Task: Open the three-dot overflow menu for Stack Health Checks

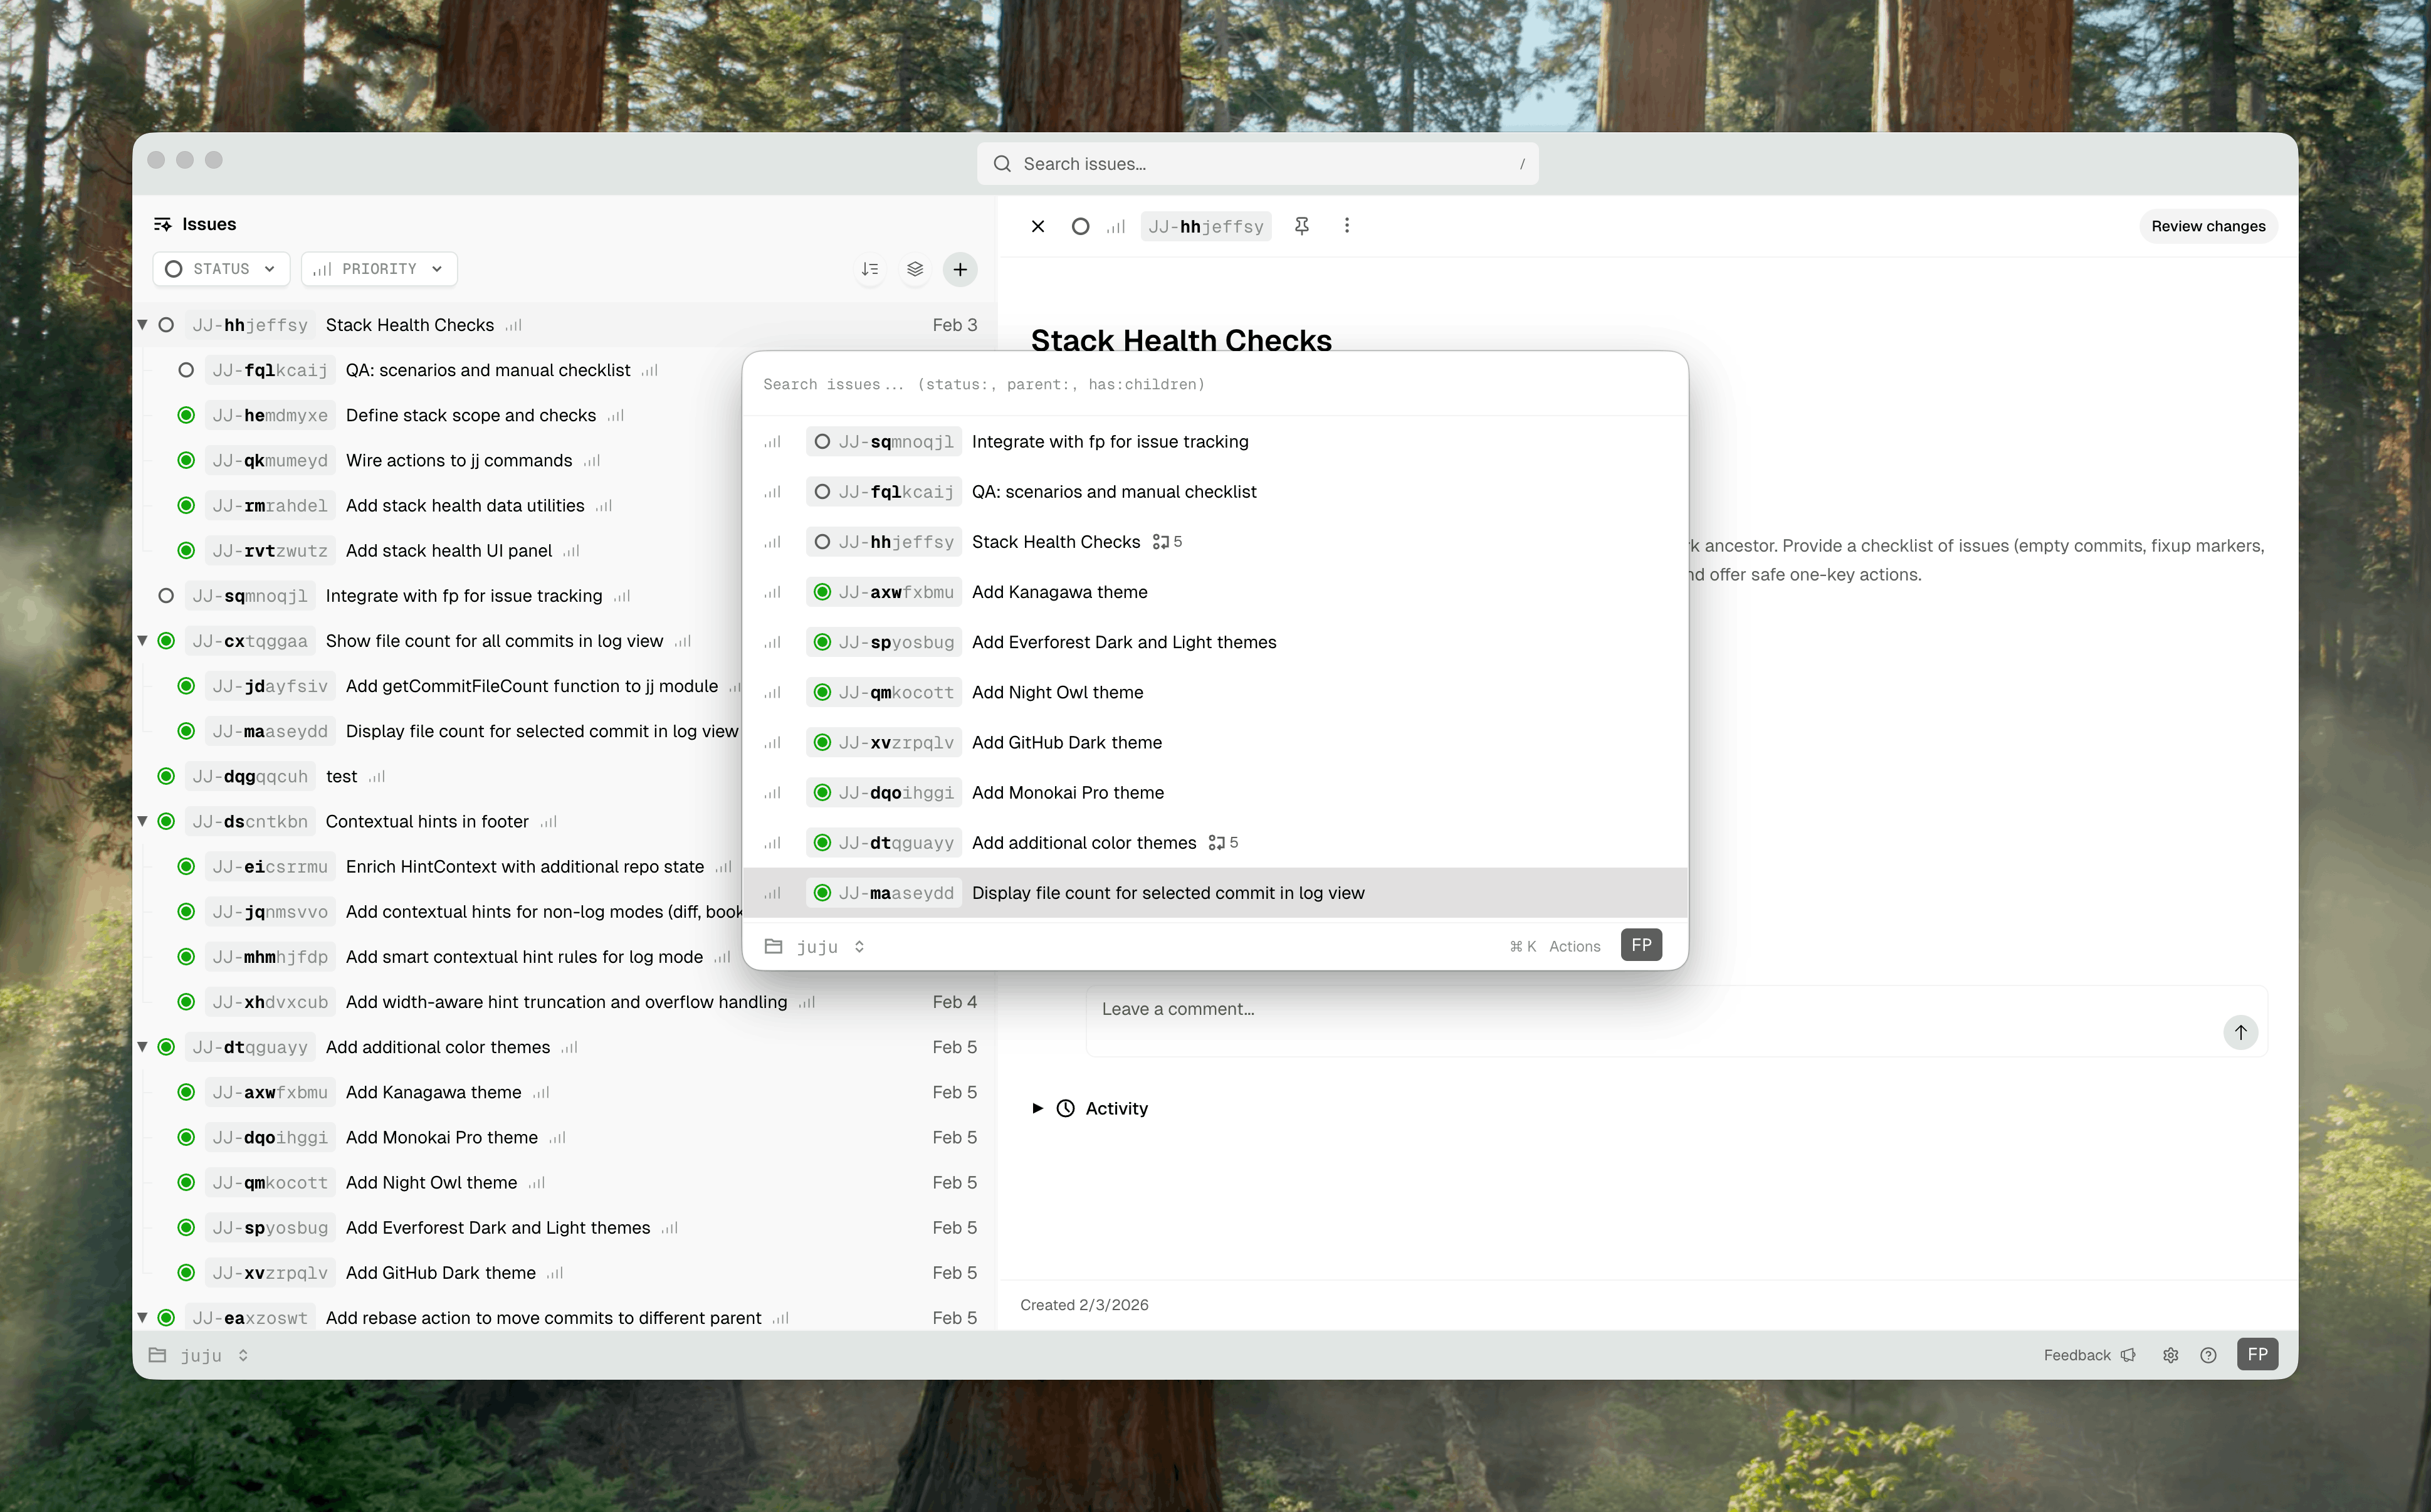Action: [1347, 226]
